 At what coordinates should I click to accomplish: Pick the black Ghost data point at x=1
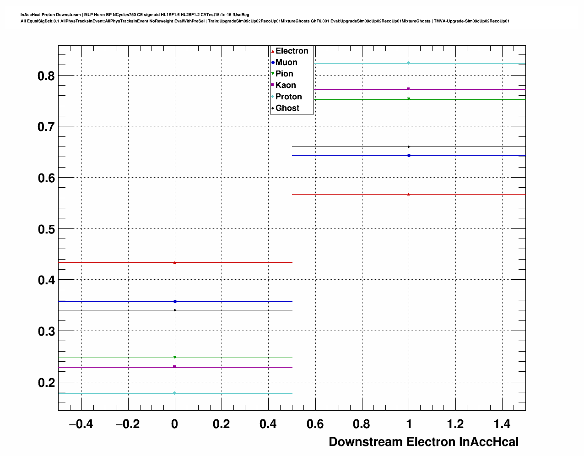(x=408, y=147)
